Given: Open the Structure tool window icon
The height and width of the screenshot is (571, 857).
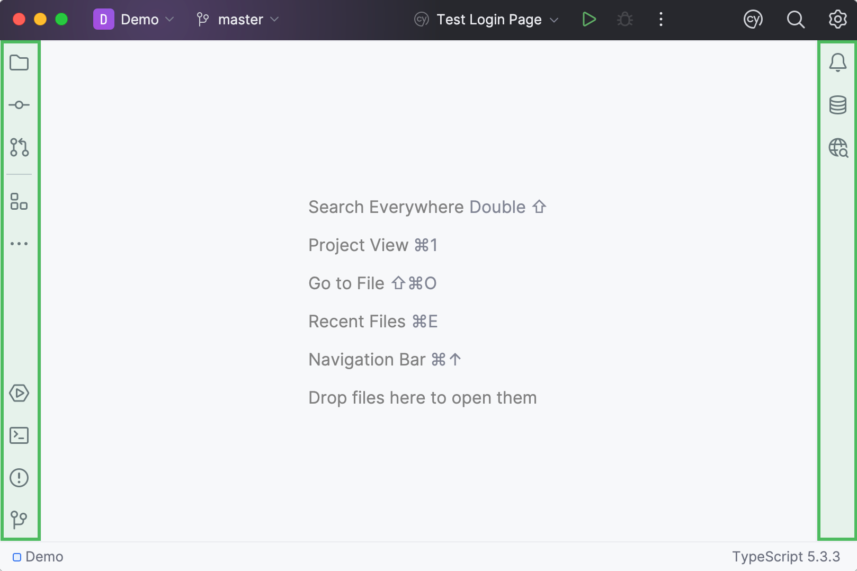Looking at the screenshot, I should click(x=19, y=201).
